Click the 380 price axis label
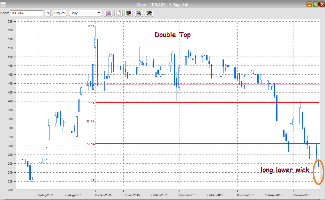 click(10, 110)
